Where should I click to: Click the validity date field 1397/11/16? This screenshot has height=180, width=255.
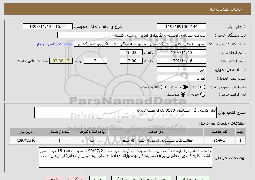click(x=181, y=61)
